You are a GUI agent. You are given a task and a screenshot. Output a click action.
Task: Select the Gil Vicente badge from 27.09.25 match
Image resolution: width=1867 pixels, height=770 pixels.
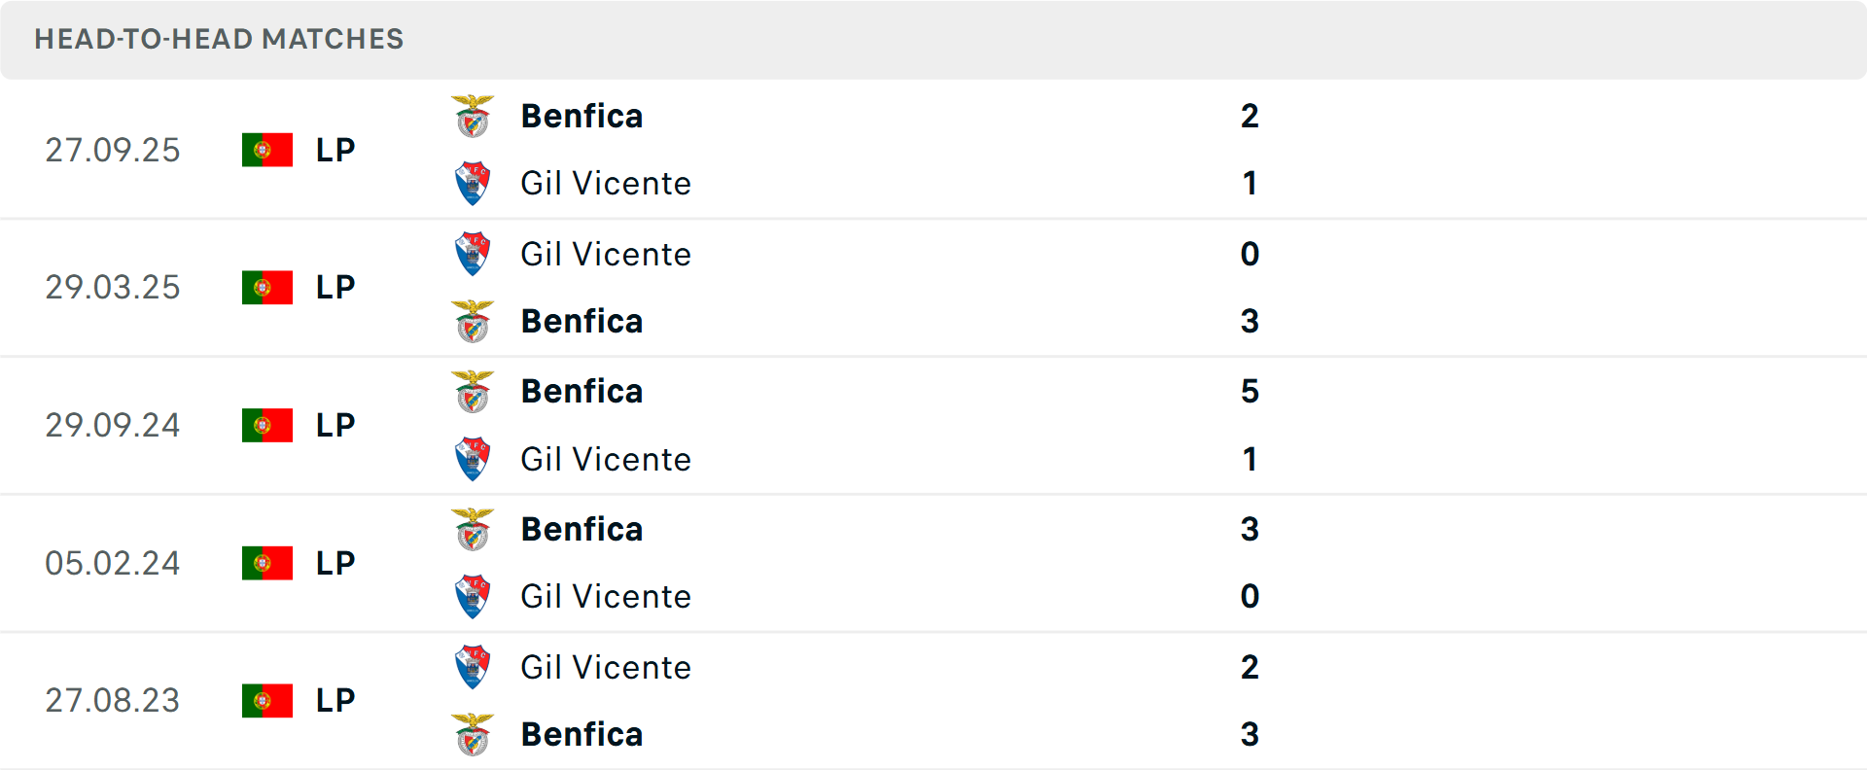473,183
